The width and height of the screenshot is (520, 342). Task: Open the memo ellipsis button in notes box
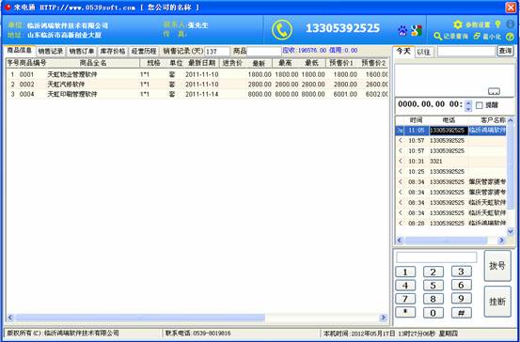(494, 91)
